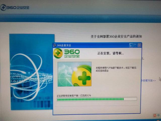This screenshot has height=121, width=161.
Task: Click the heading 关于全网部署360企业安全产品的通知
Action: (116, 36)
